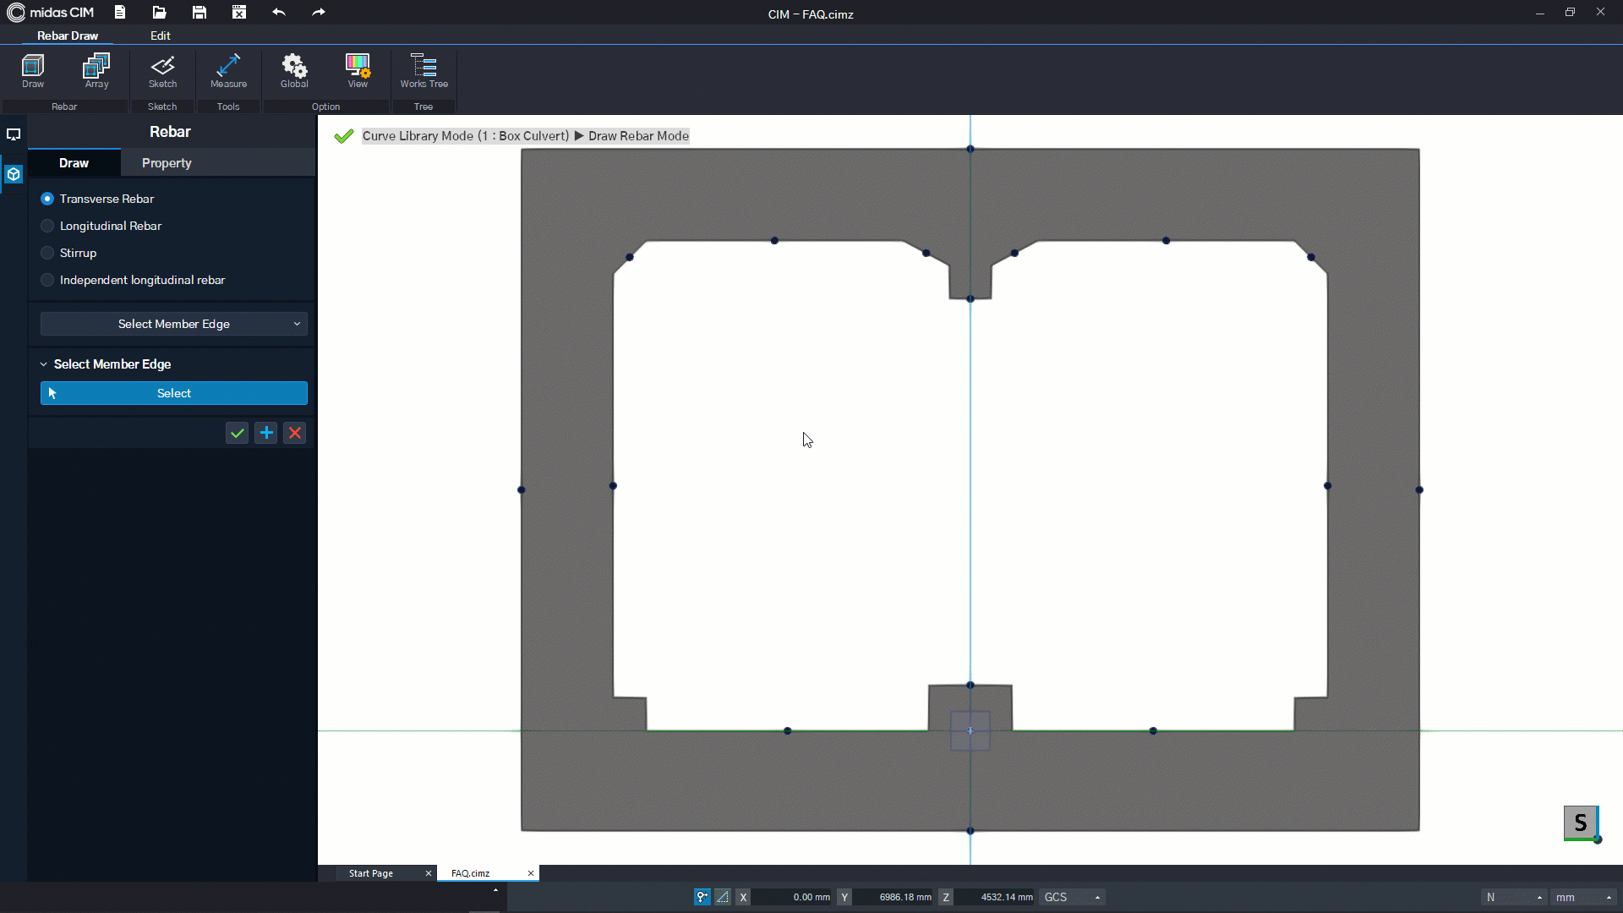
Task: Click the Z coordinate field
Action: point(995,897)
